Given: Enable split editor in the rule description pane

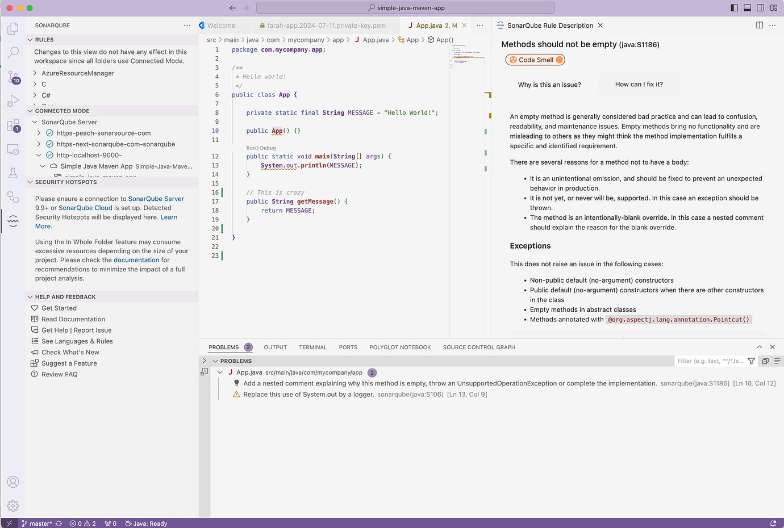Looking at the screenshot, I should coord(760,25).
